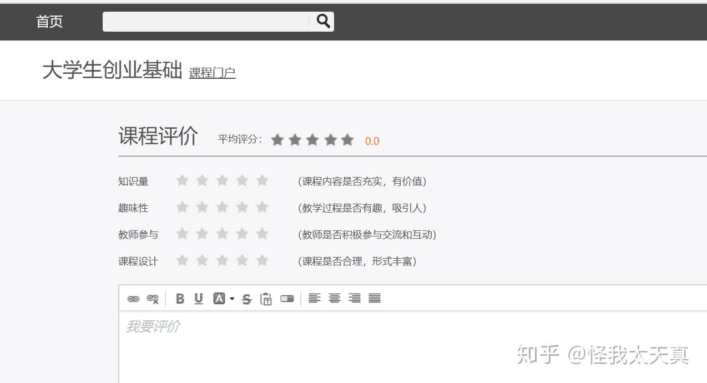This screenshot has height=383, width=707.
Task: Click the description (课程是否合理，形式丰富)
Action: click(x=357, y=261)
